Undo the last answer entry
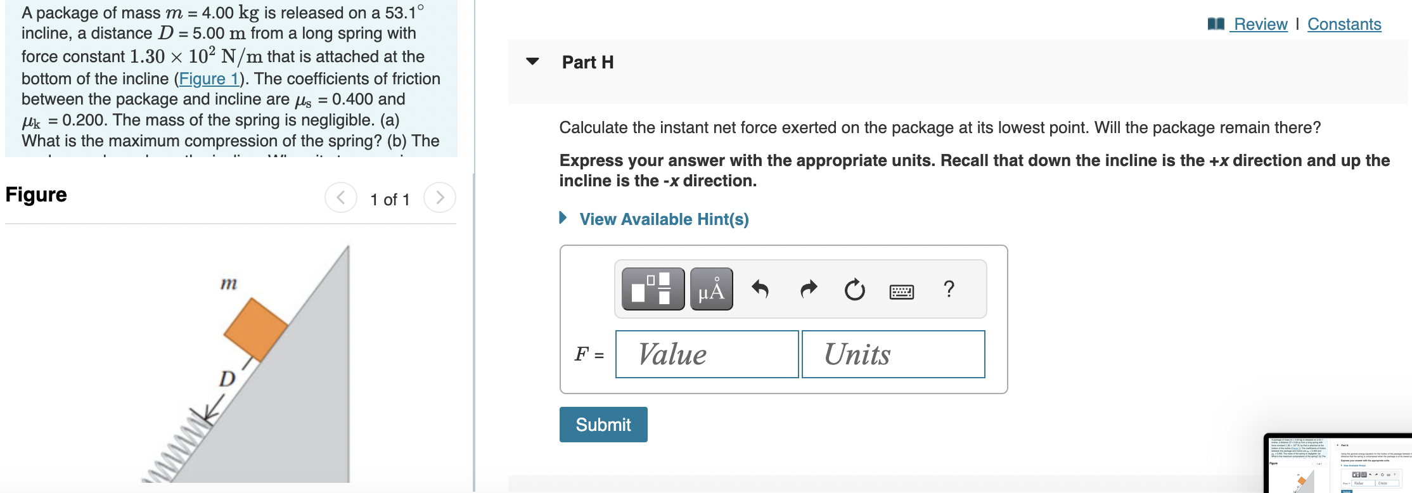This screenshot has height=493, width=1412. (x=761, y=289)
